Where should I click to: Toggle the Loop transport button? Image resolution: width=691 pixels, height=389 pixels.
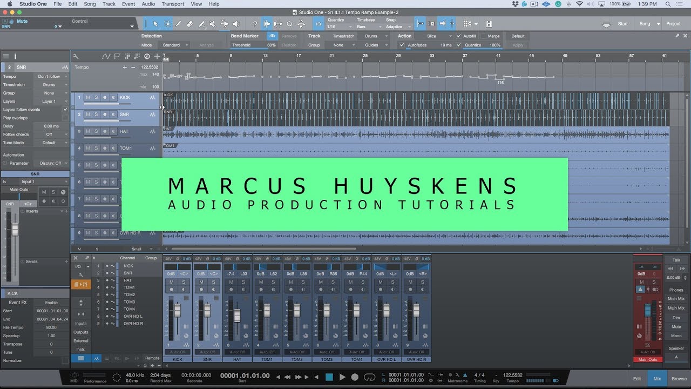tap(370, 377)
